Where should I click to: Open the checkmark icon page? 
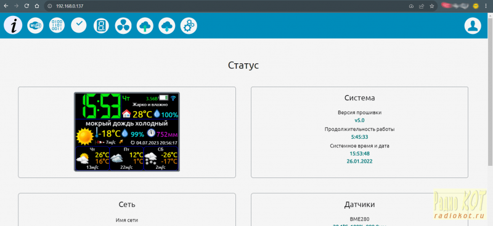(x=79, y=25)
